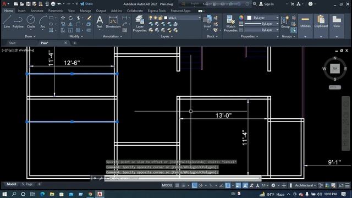Open the Text tool
The image size is (352, 198).
[x=100, y=22]
